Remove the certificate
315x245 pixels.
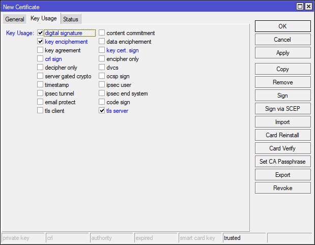pos(282,82)
